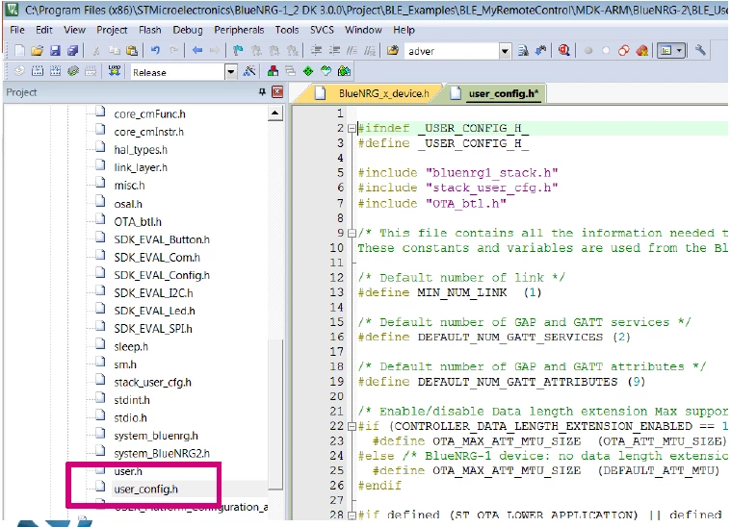
Task: Build target files icon
Action: pos(38,71)
